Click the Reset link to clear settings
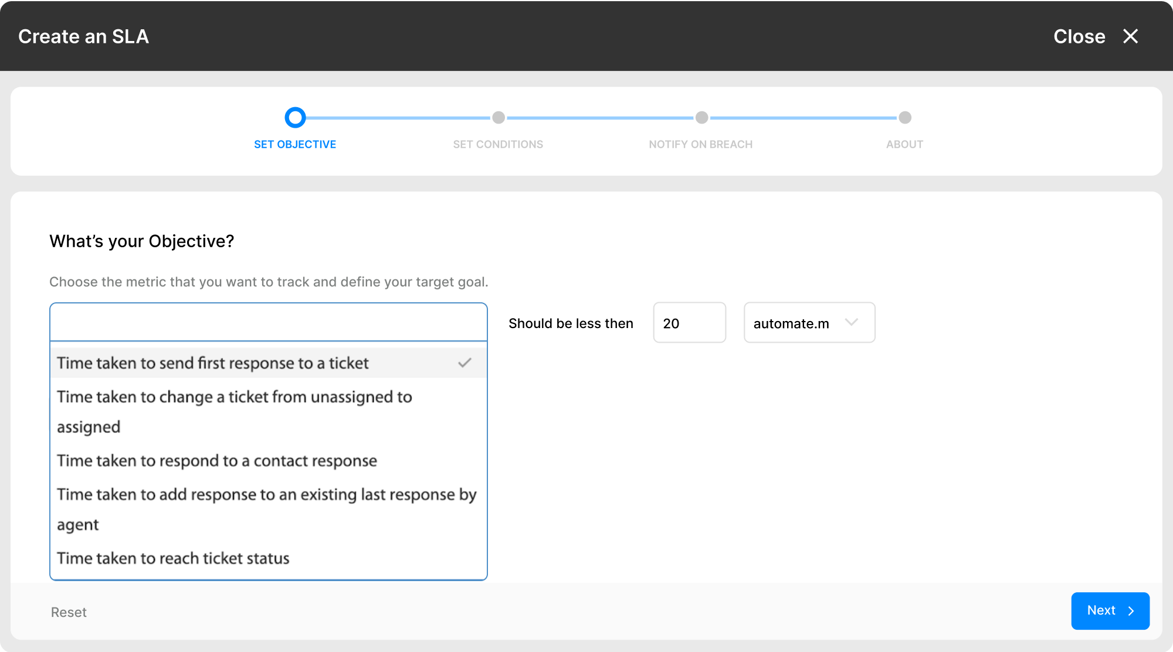The width and height of the screenshot is (1173, 652). 69,612
